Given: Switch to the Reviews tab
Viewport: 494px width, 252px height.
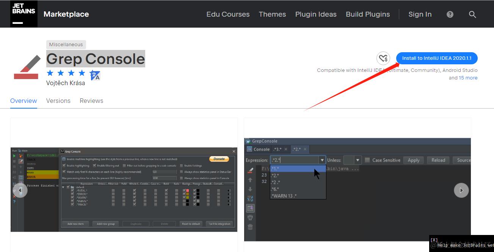Looking at the screenshot, I should 91,101.
